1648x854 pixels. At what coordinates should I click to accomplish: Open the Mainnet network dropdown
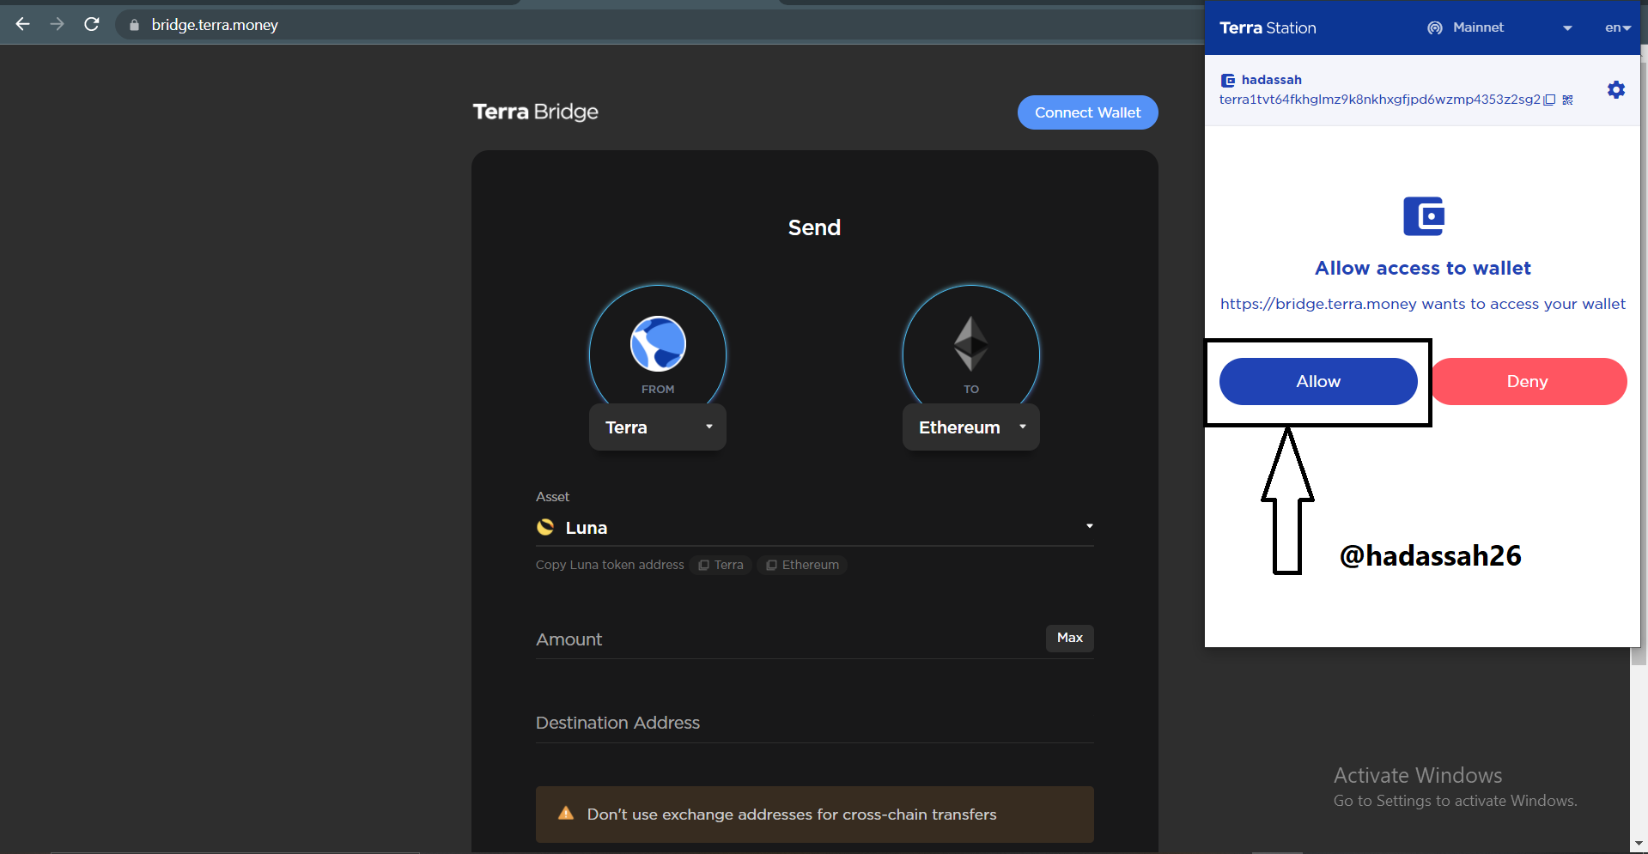pos(1499,27)
